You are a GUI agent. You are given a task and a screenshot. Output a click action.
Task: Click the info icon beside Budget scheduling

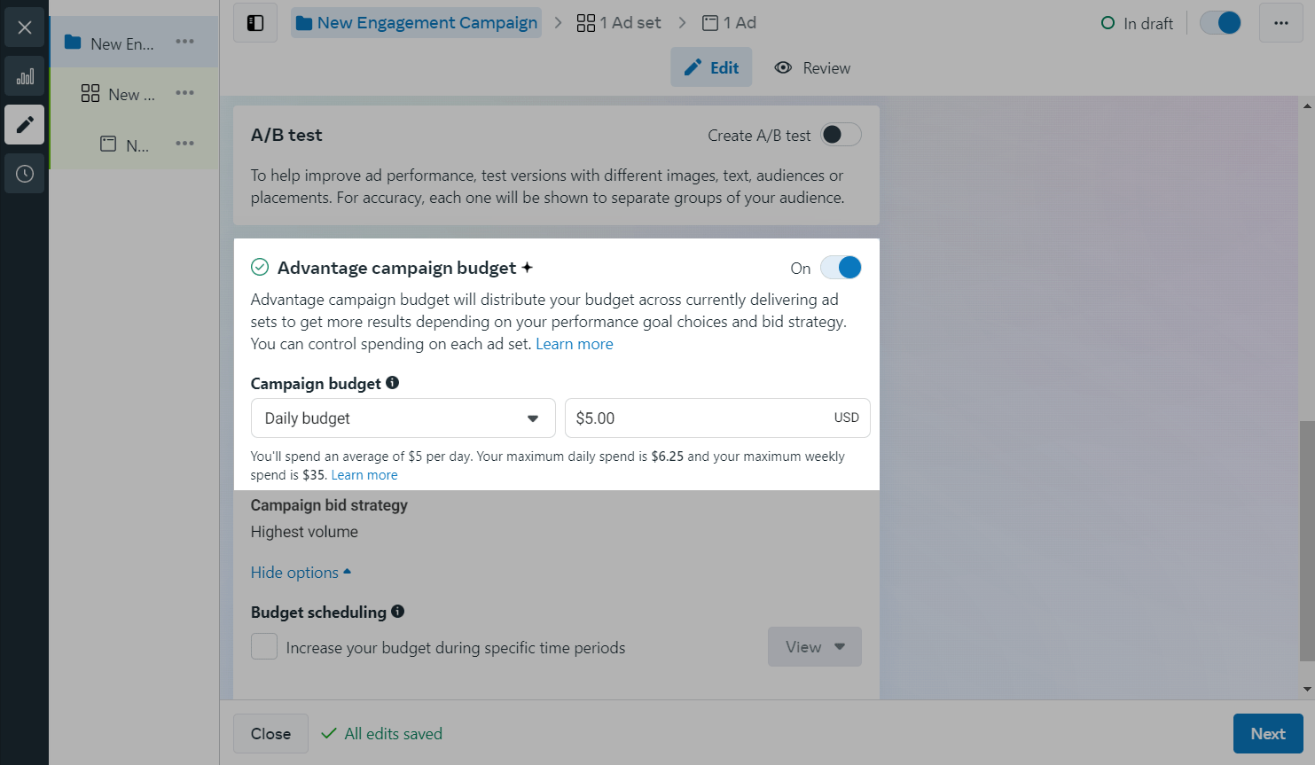(x=398, y=612)
